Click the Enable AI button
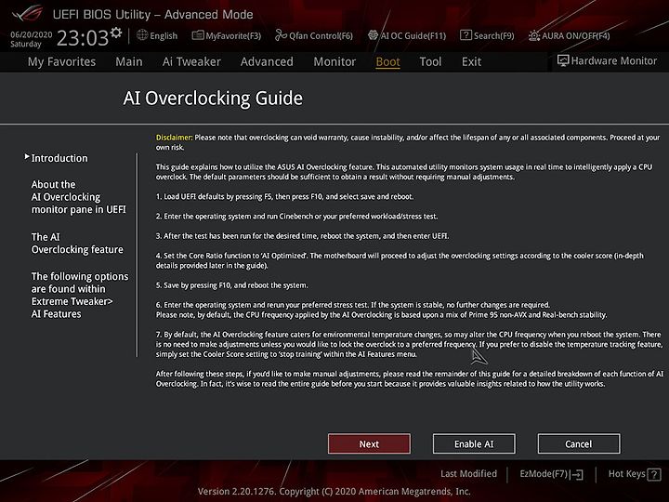 (474, 444)
